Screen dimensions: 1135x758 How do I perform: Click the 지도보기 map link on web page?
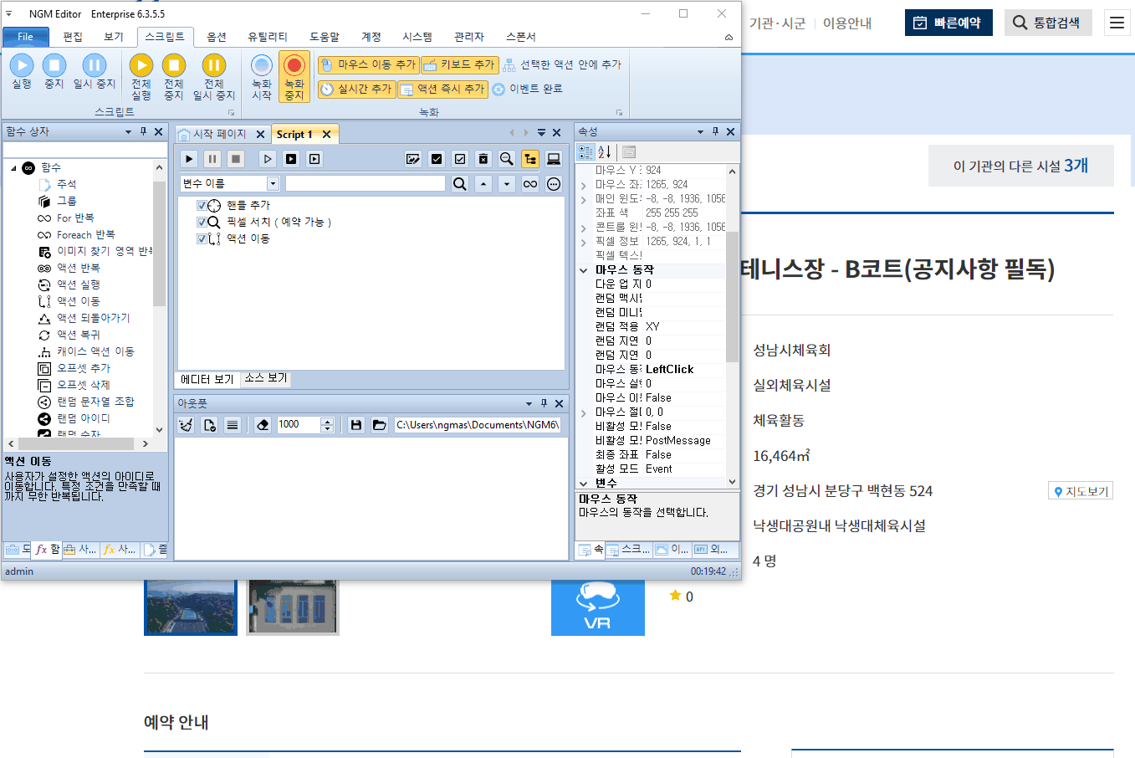click(1081, 491)
